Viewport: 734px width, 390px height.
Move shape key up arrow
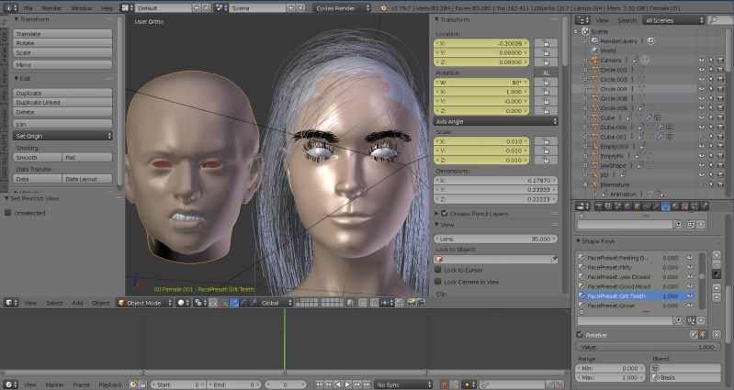click(x=717, y=287)
